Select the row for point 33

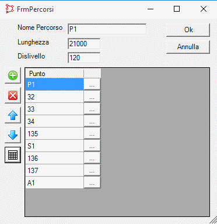pos(54,109)
